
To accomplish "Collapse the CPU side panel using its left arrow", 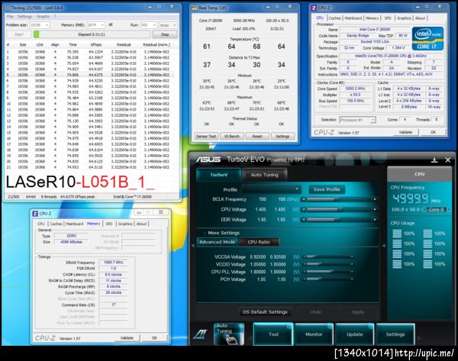I will pyautogui.click(x=383, y=246).
